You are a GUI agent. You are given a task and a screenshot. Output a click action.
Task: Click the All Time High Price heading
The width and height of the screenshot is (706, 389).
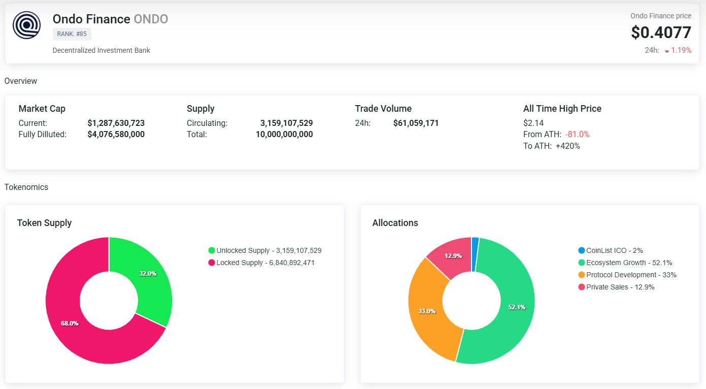coord(562,109)
